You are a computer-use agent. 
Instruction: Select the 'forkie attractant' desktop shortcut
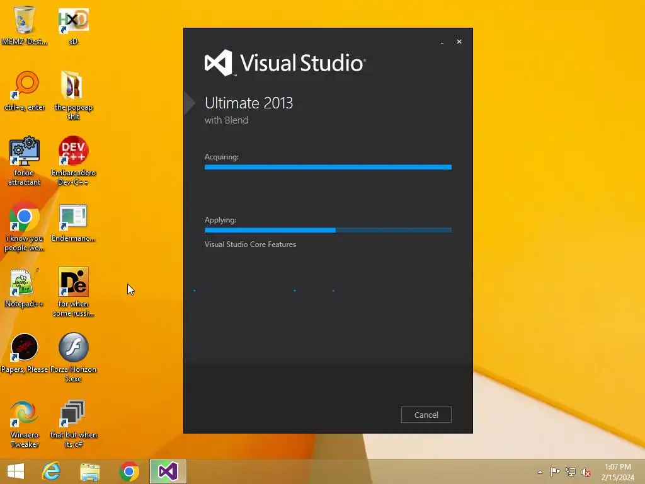[25, 161]
